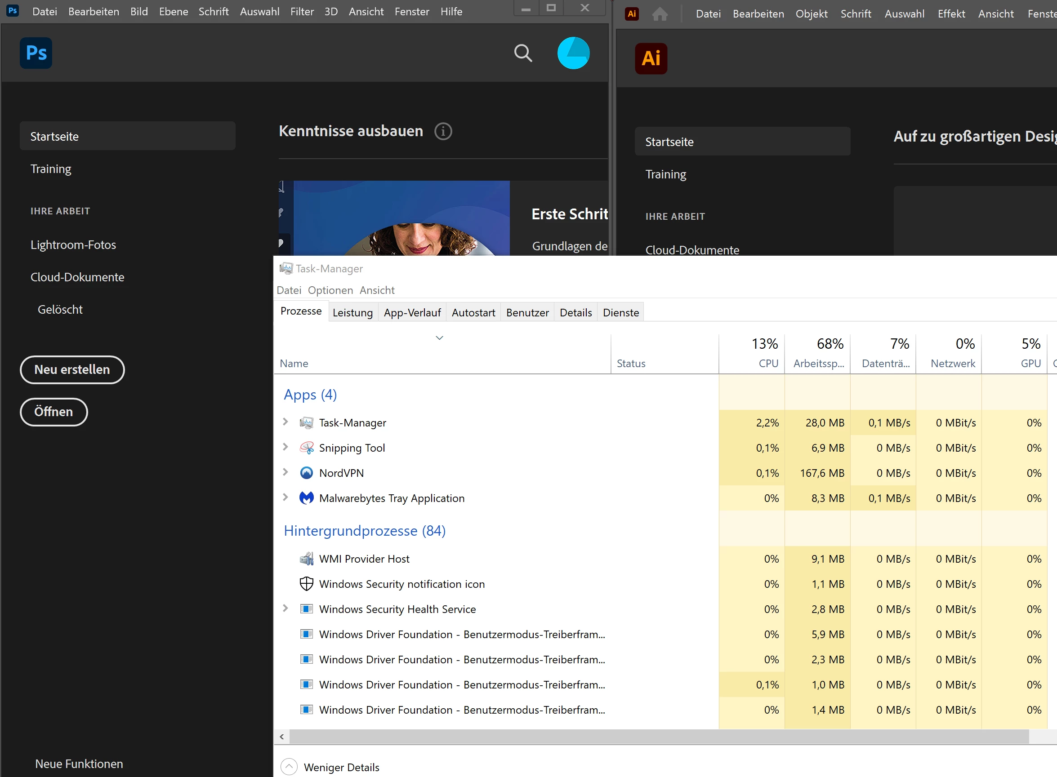The image size is (1057, 777).
Task: Click the Photoshop search magnifier icon
Action: (523, 53)
